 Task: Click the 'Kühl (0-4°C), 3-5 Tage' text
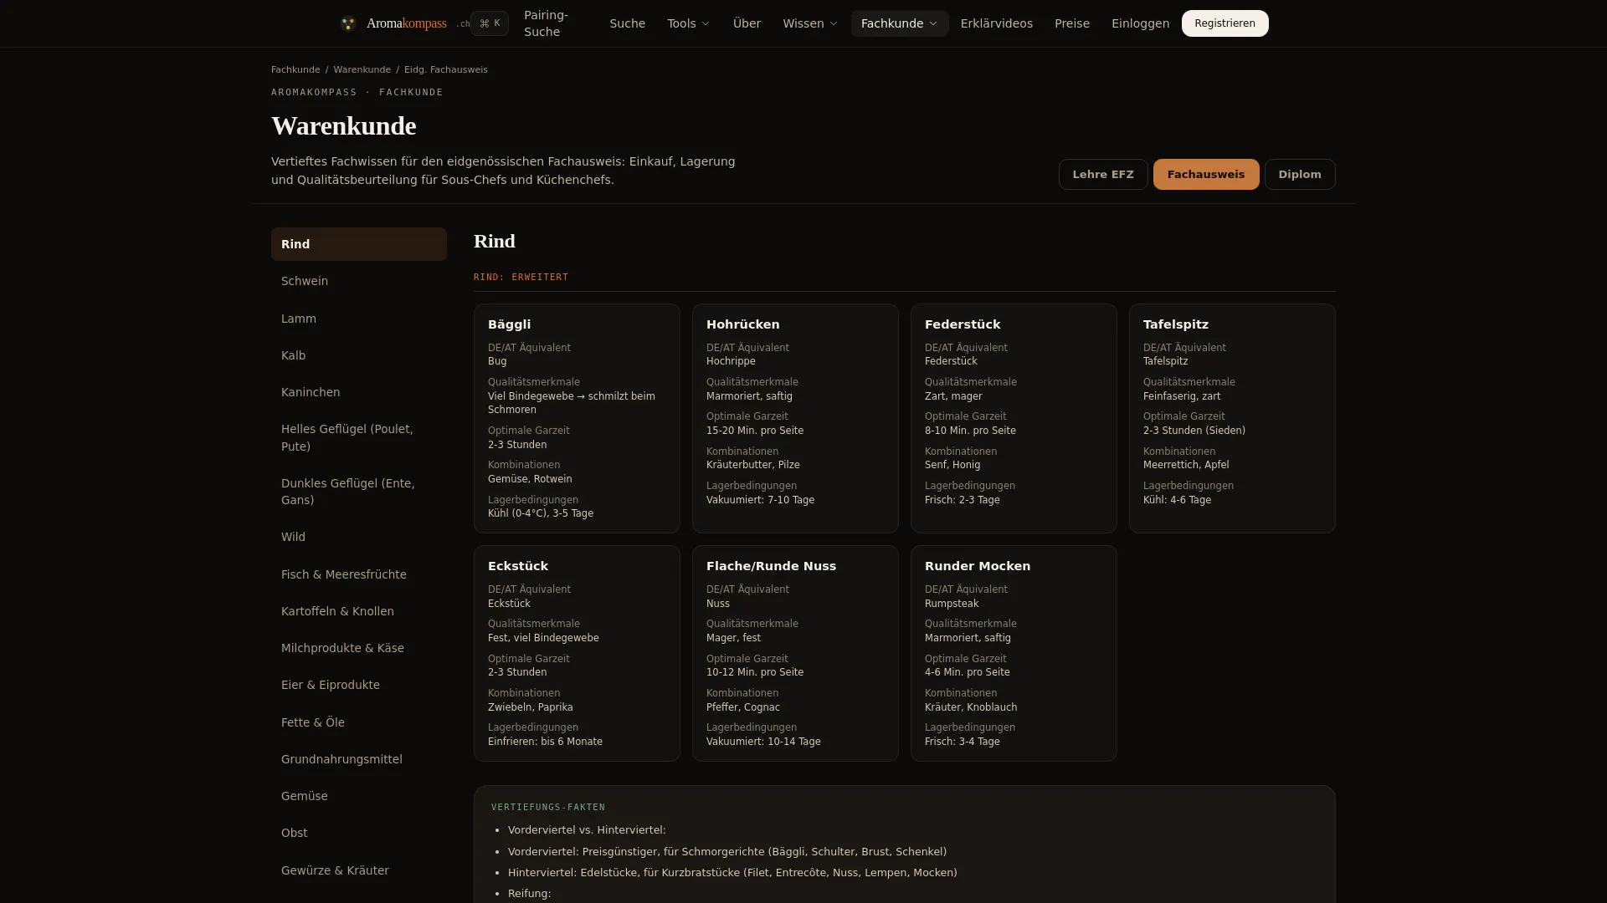point(541,513)
